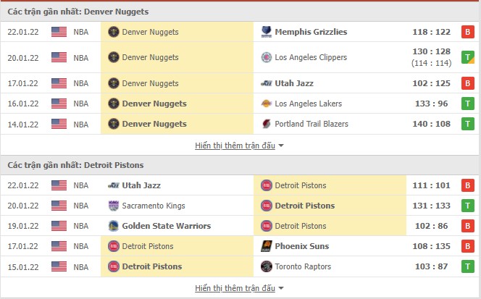The width and height of the screenshot is (481, 299).
Task: Click the Los Angeles Clippers logo
Action: [x=267, y=58]
